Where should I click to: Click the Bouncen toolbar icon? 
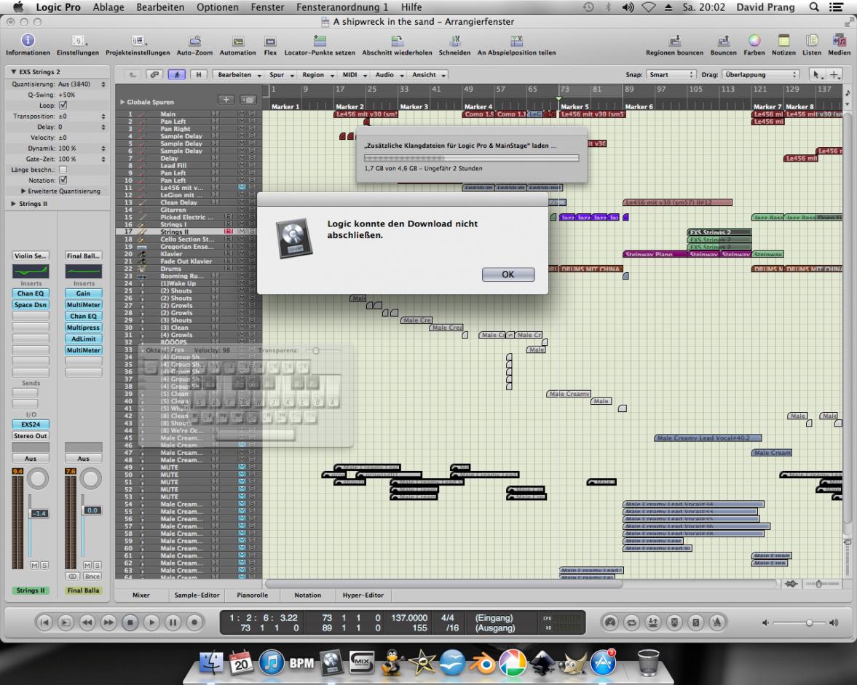723,41
